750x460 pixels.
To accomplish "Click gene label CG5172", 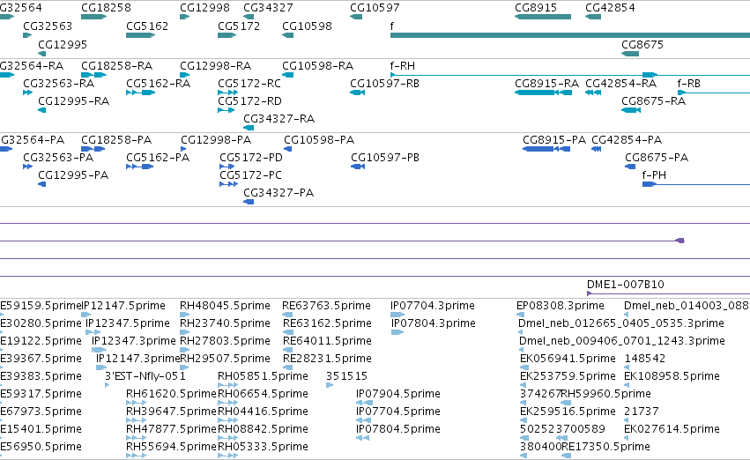I will [x=239, y=26].
